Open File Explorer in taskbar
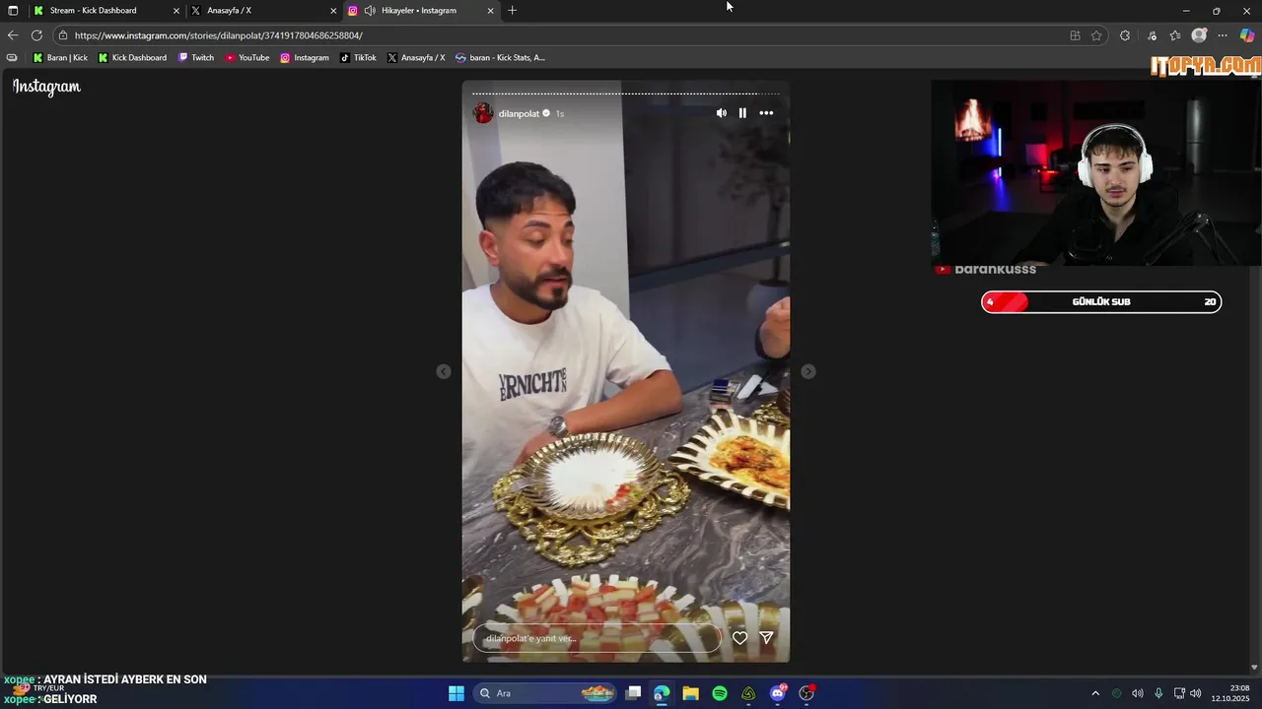This screenshot has height=709, width=1262. click(x=690, y=693)
